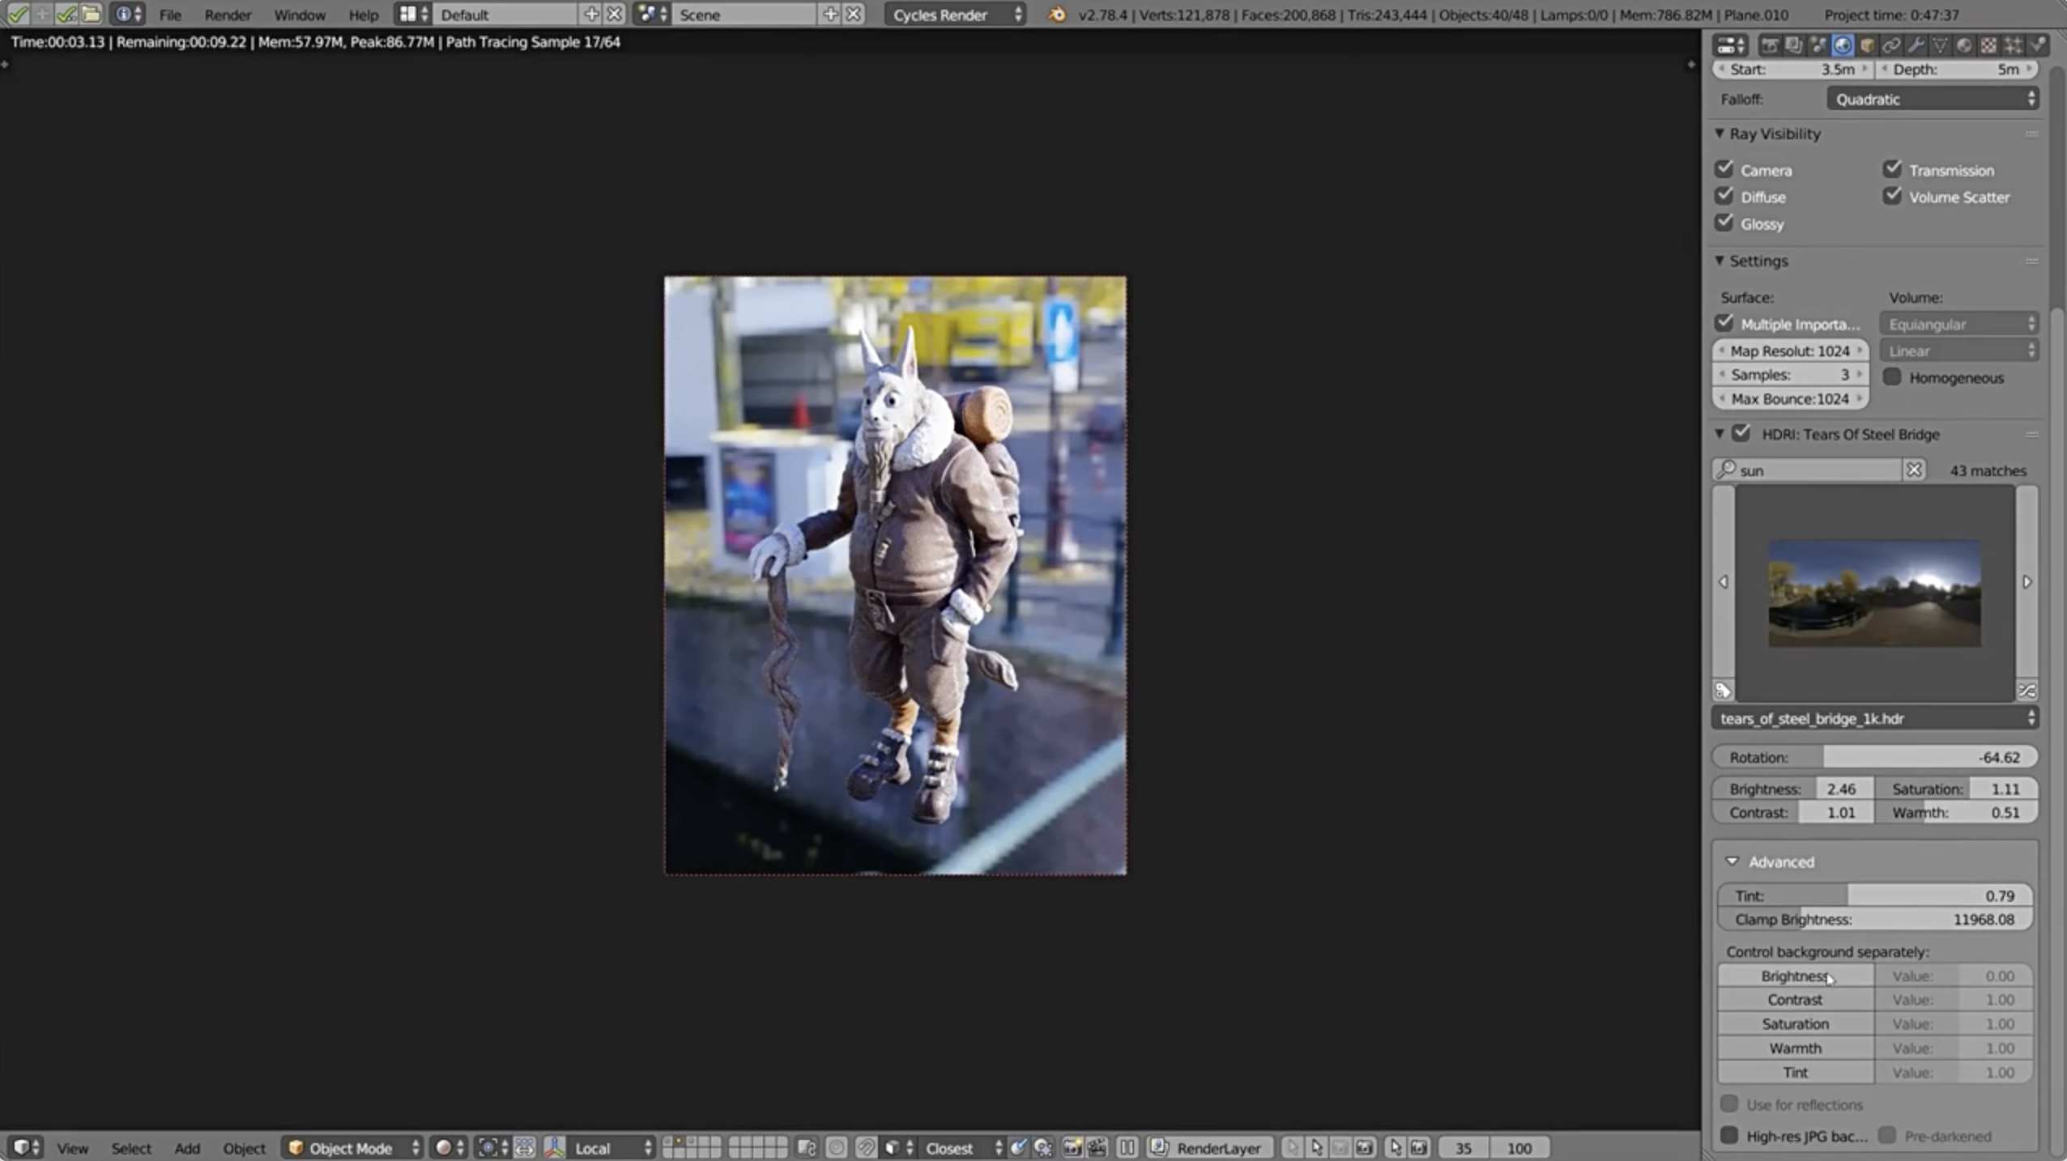
Task: Open the Modifiers wrench tab
Action: [x=1916, y=45]
